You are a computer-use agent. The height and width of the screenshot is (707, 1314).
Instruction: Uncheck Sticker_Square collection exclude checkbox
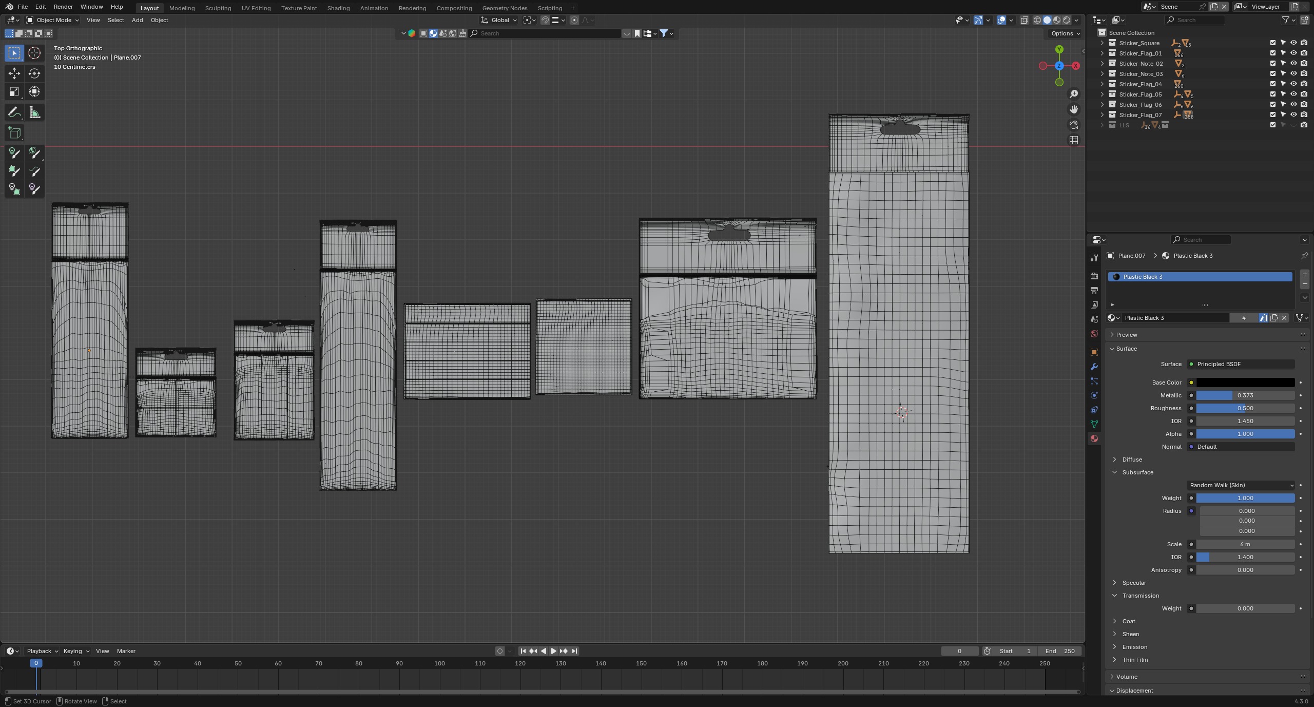point(1273,43)
